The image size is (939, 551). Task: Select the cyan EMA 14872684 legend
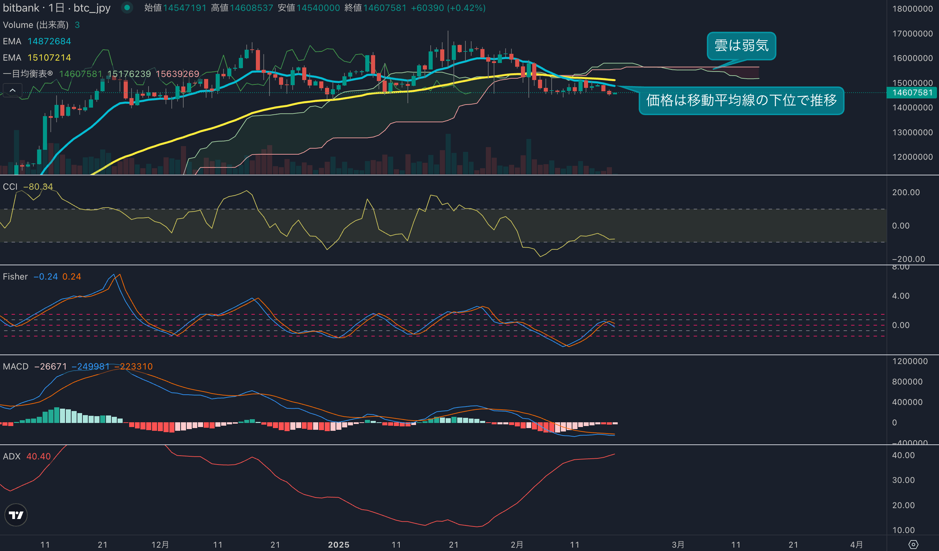37,41
